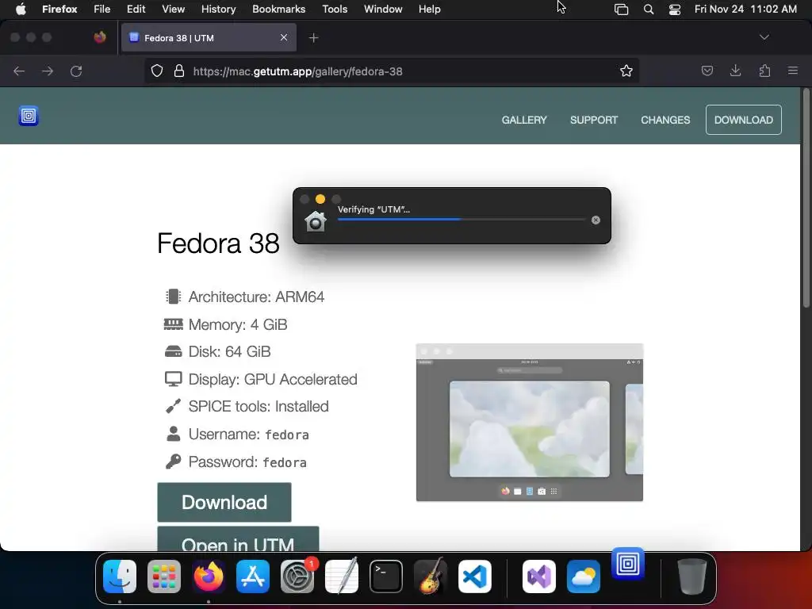
Task: Open the GALLERY page link
Action: (x=524, y=120)
